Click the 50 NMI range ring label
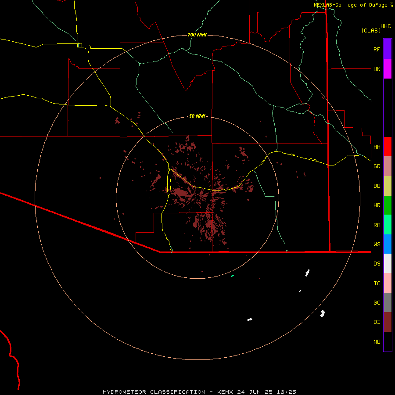The height and width of the screenshot is (395, 395). 197,116
